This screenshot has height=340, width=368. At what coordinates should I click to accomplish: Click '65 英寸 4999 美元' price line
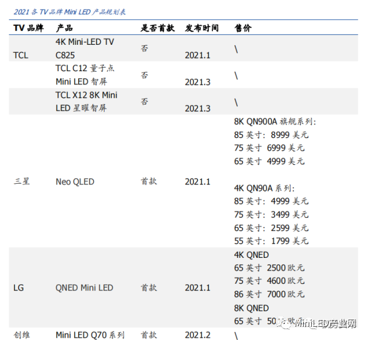(x=269, y=161)
